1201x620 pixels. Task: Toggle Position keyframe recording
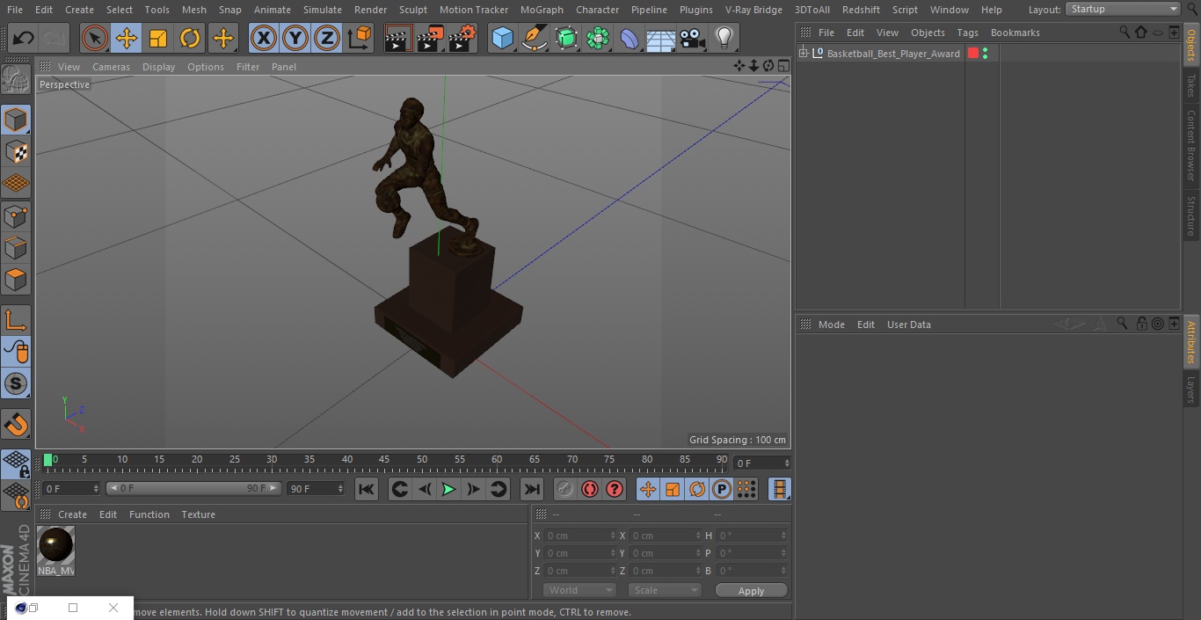pos(648,489)
